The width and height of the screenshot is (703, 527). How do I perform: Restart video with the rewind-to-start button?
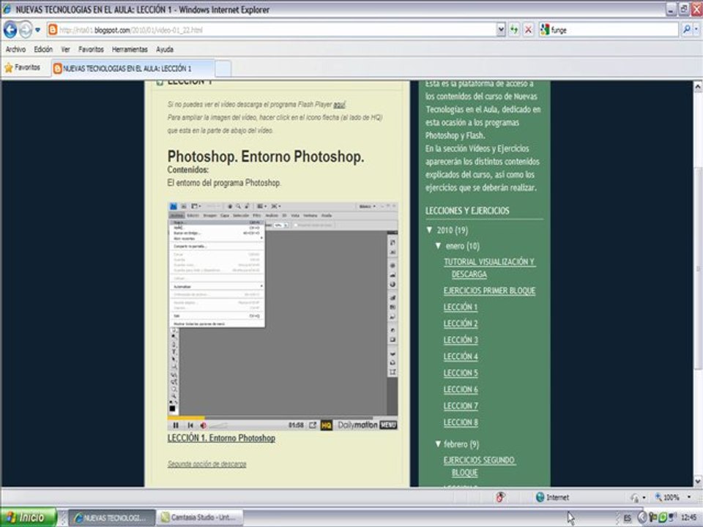coord(190,425)
